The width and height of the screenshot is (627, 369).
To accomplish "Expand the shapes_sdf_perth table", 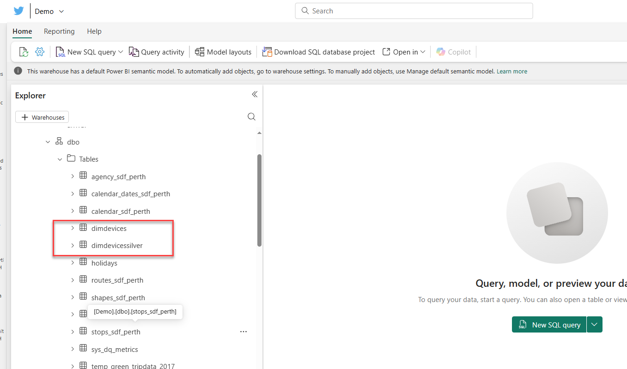I will (73, 297).
